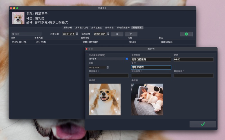Close the 添加手术 dialog

(87, 49)
